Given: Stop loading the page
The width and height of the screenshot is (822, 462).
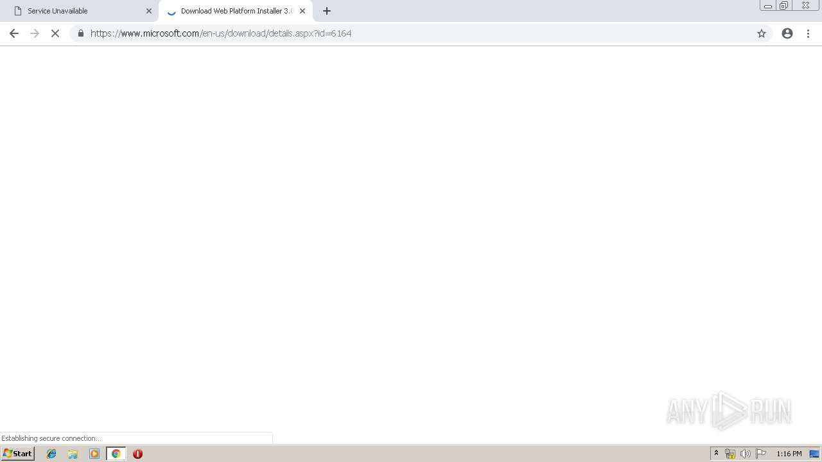Looking at the screenshot, I should click(55, 33).
